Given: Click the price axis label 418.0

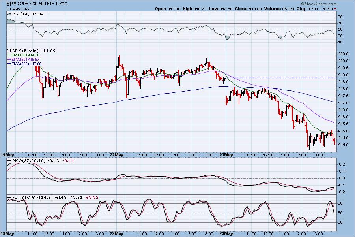Looking at the screenshot, I should coord(343,88).
